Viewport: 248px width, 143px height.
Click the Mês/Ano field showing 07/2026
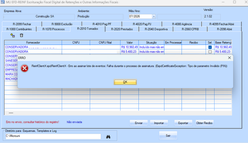pos(140,16)
